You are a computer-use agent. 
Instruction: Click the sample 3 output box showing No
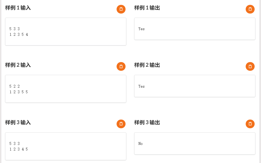195,143
